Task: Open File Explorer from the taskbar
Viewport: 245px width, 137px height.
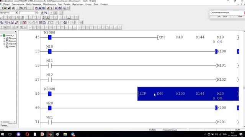Action: (65, 134)
